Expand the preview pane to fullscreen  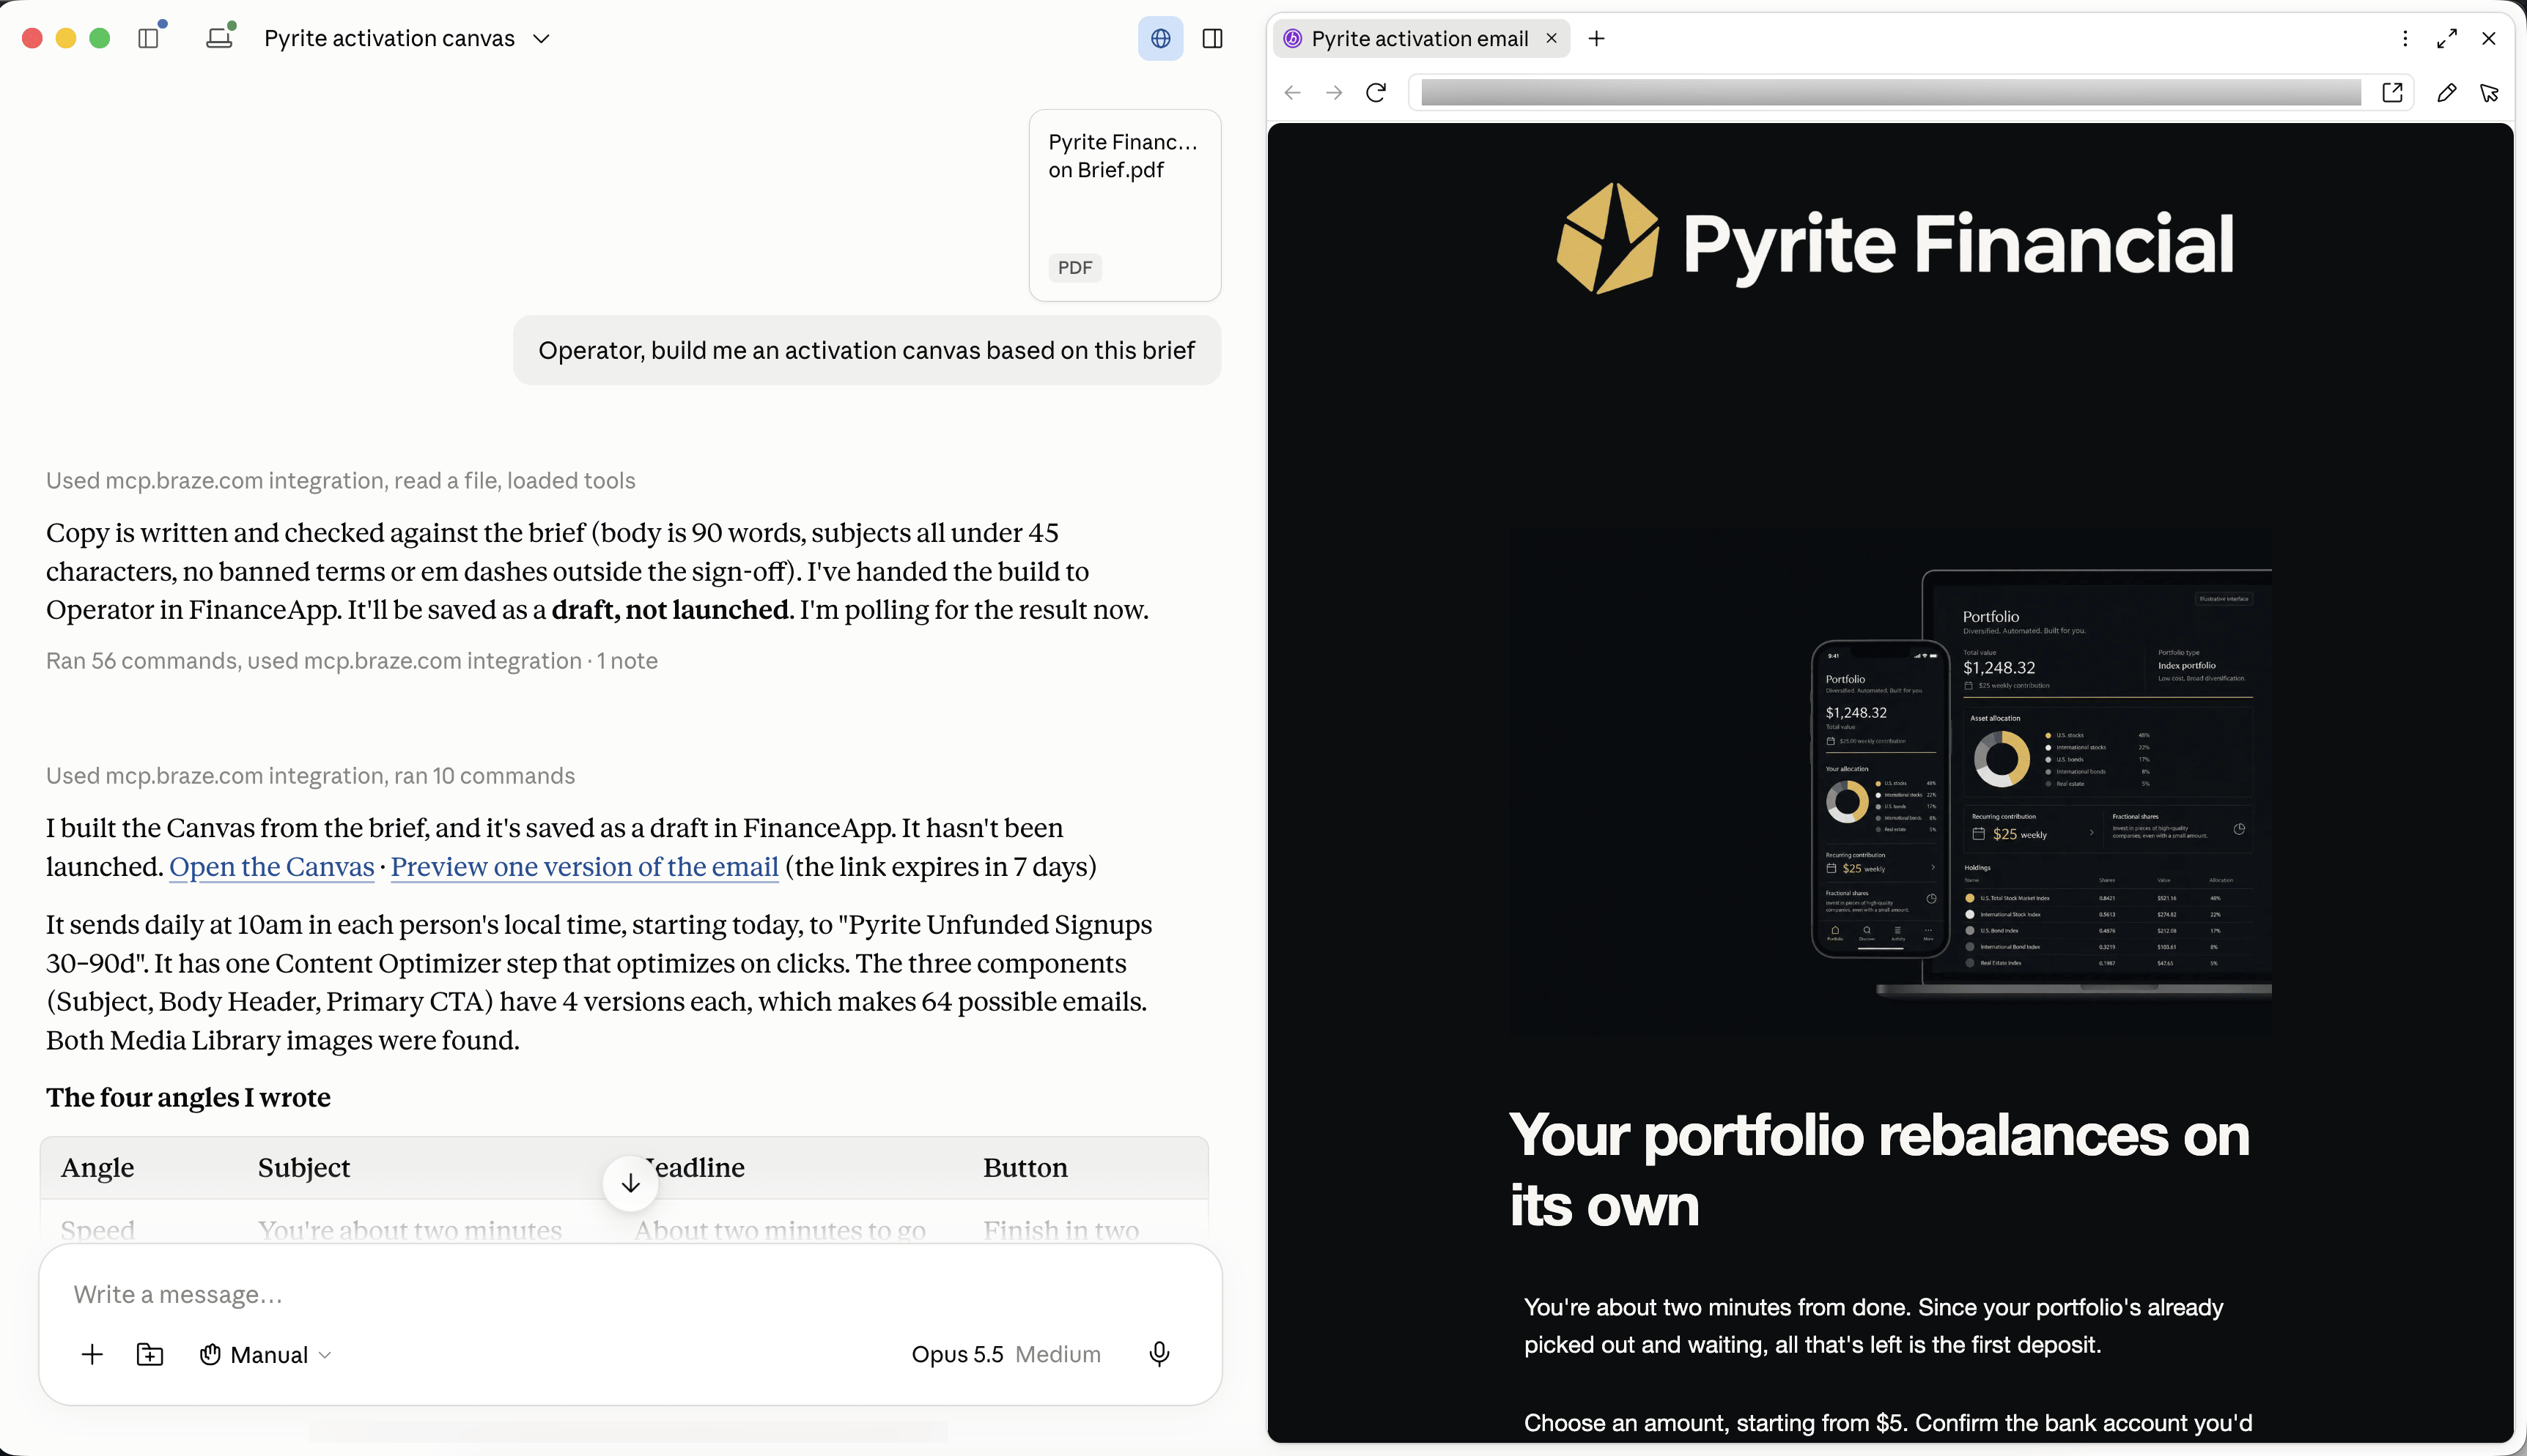(2447, 38)
